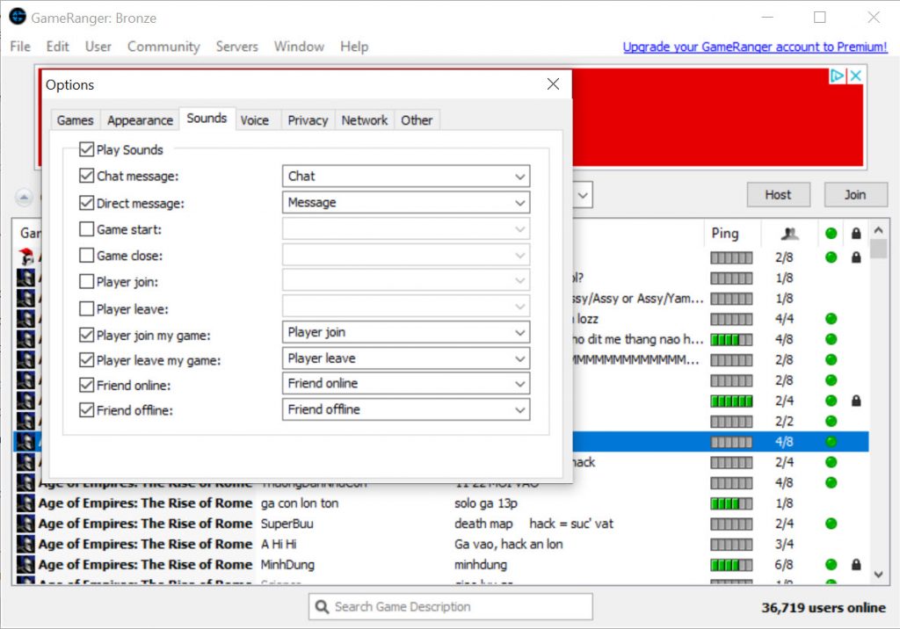
Task: Click padlock icon in the 2/4 full-ping row
Action: pyautogui.click(x=856, y=401)
